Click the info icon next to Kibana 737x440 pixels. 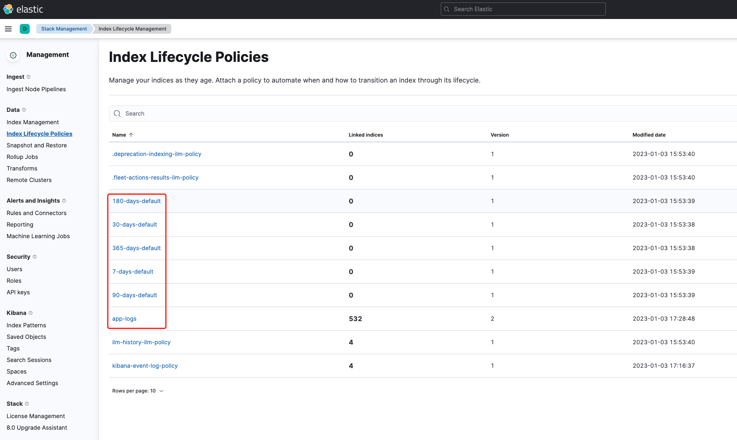pos(31,313)
